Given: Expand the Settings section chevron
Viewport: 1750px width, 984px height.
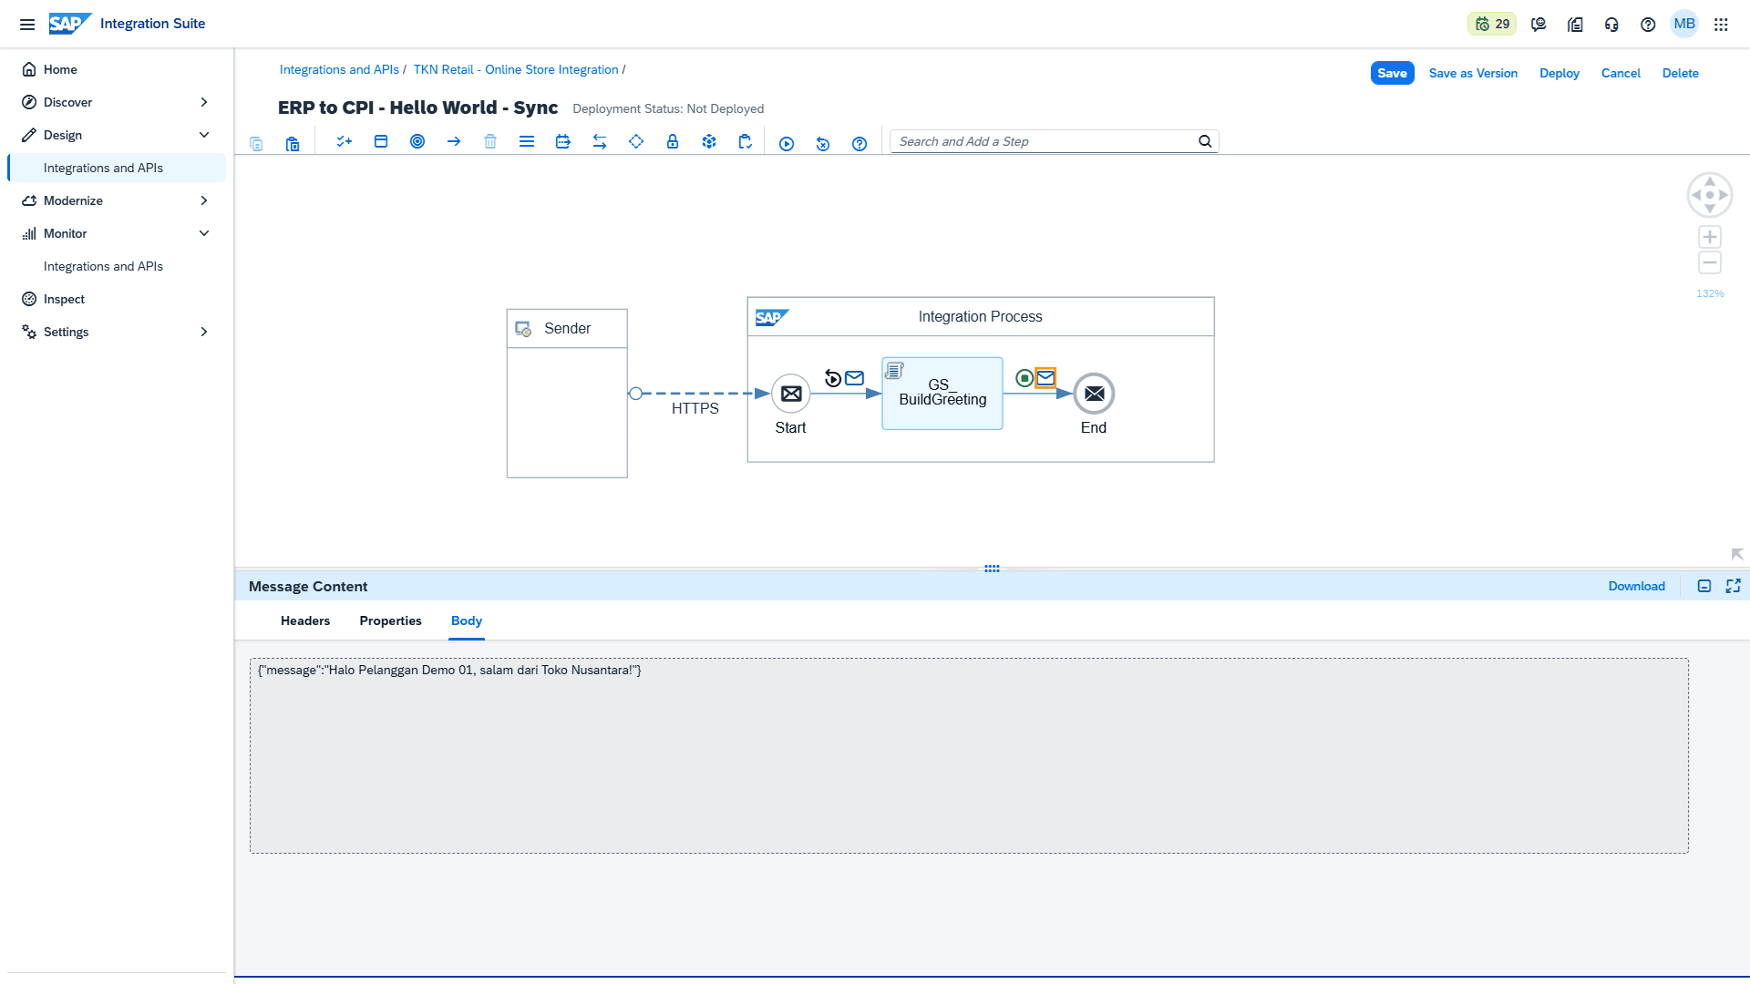Looking at the screenshot, I should 204,332.
